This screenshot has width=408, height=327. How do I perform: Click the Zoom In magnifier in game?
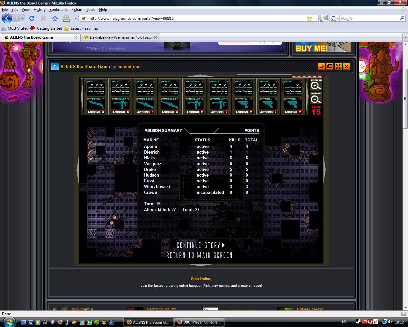[x=316, y=85]
